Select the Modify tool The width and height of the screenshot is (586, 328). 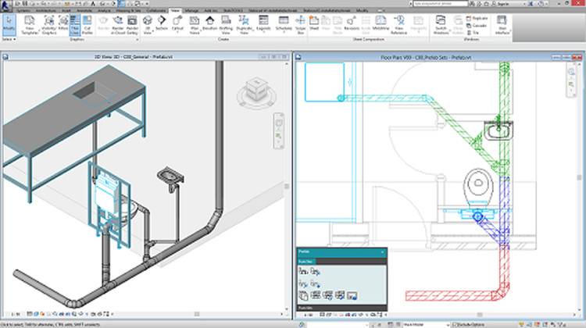(9, 25)
